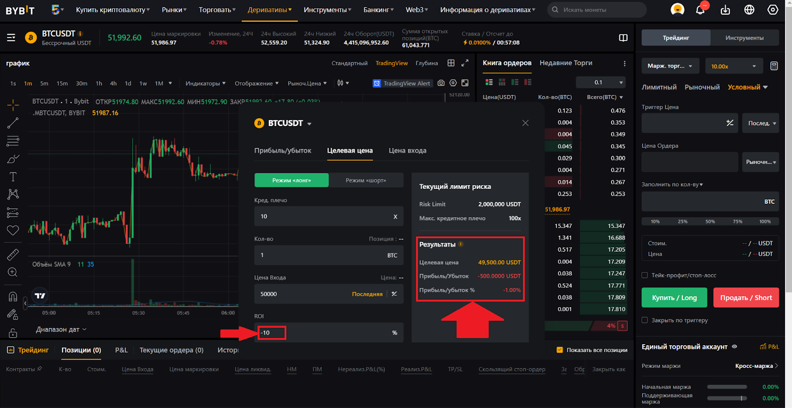Image resolution: width=792 pixels, height=408 pixels.
Task: Switch to the Цена входа tab
Action: coord(407,151)
